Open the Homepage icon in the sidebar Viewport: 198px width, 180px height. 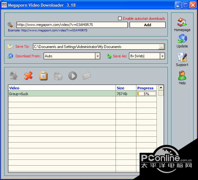click(182, 22)
